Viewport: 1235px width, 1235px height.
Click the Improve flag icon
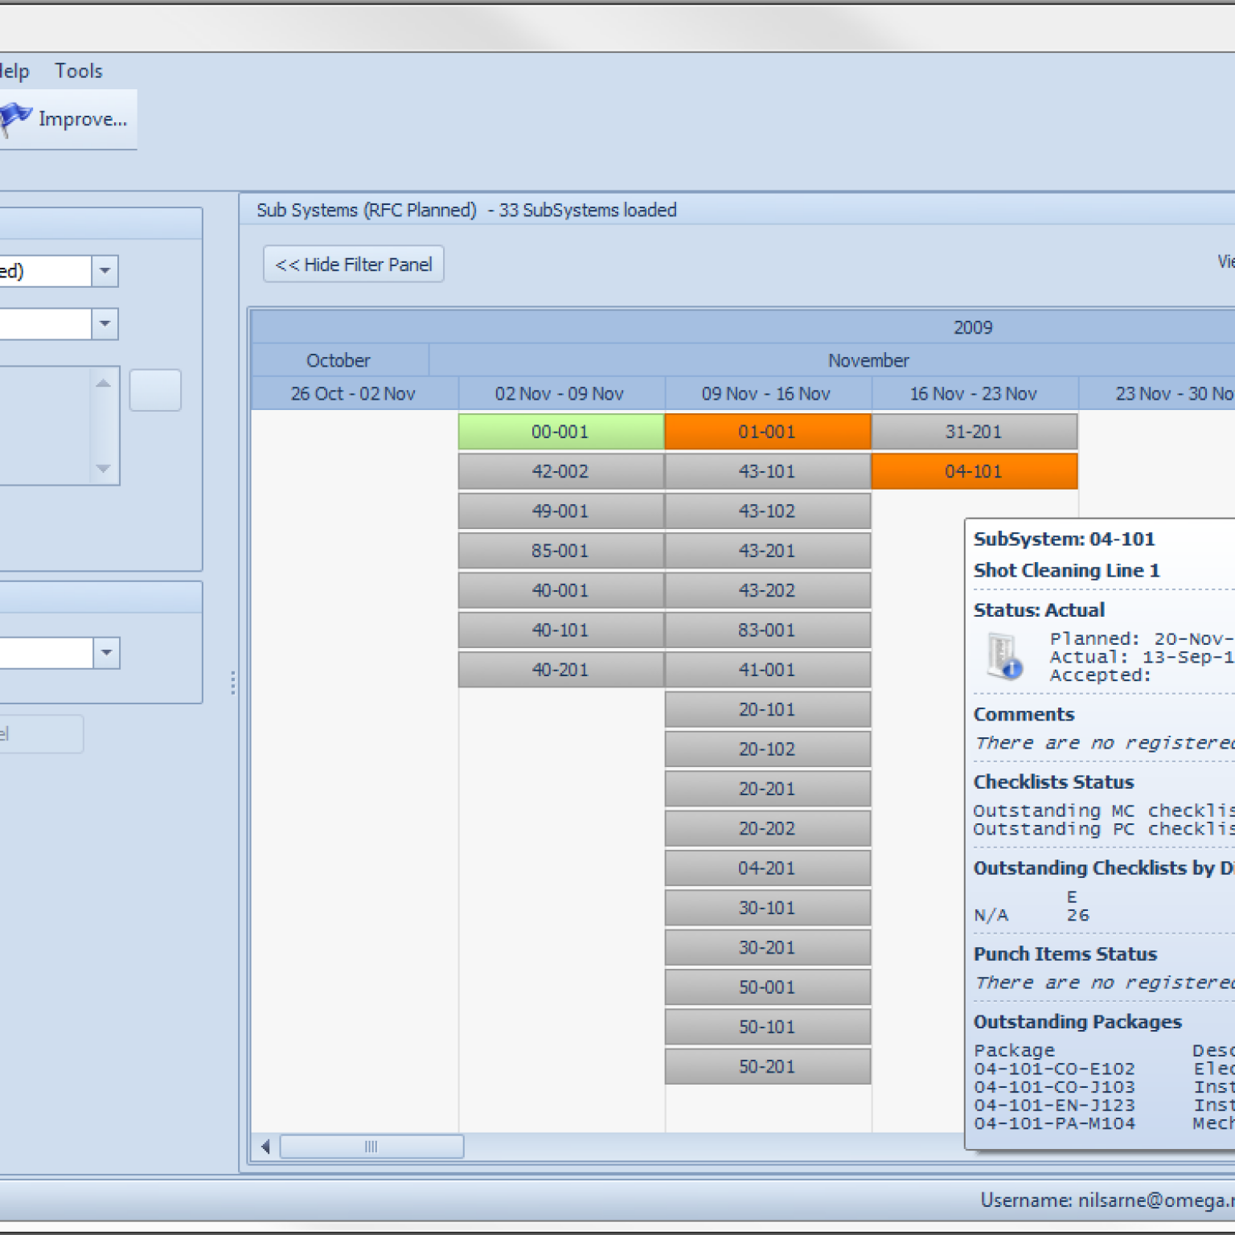click(x=14, y=119)
